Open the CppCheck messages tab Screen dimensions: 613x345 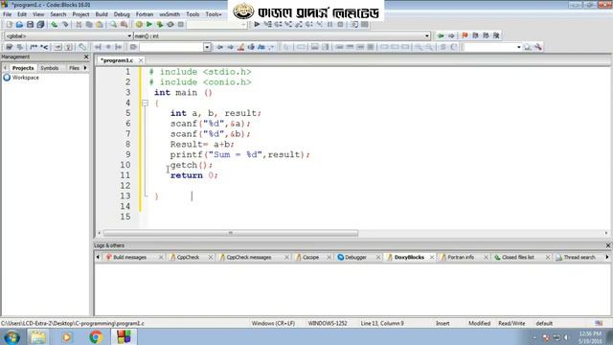click(x=249, y=258)
